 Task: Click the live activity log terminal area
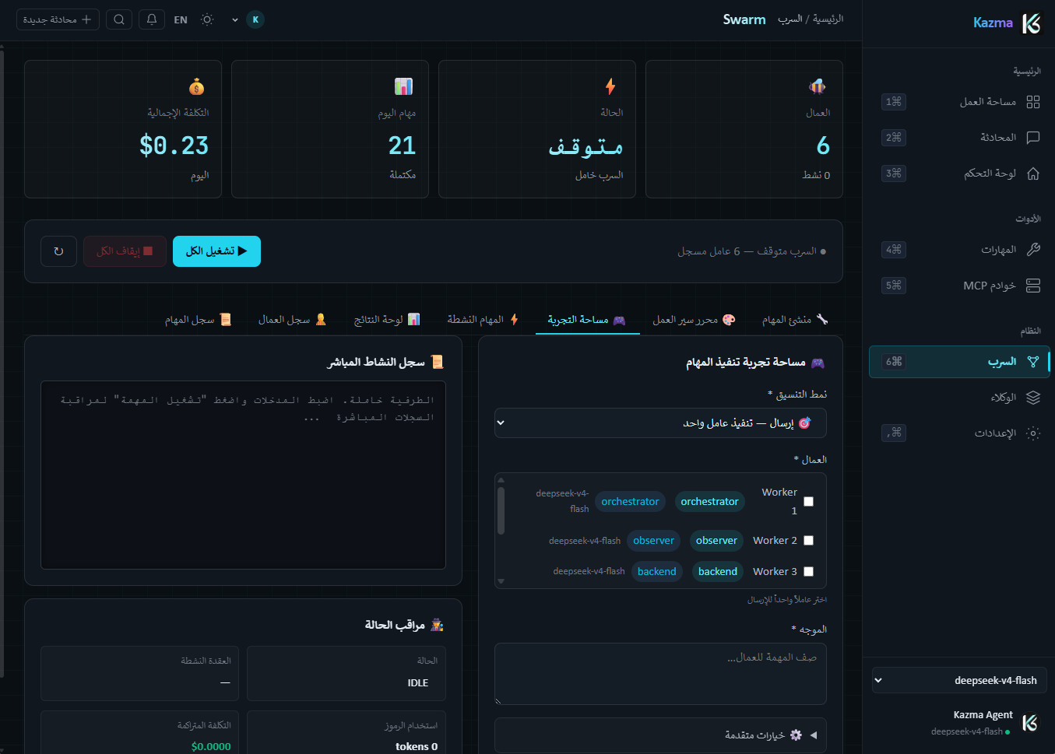click(x=243, y=475)
